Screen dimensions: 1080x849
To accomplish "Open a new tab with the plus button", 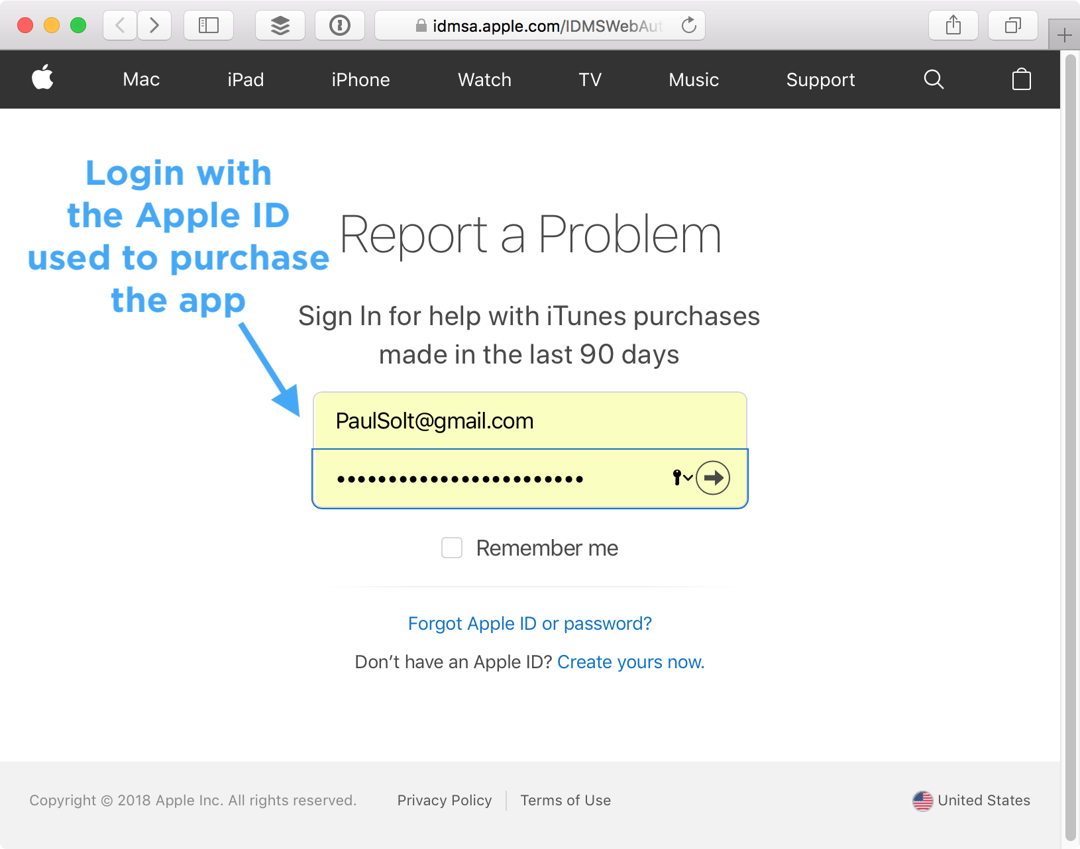I will click(1063, 34).
